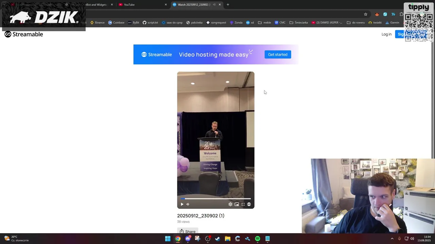
Task: Enable picture-in-picture mode in player
Action: click(x=237, y=204)
